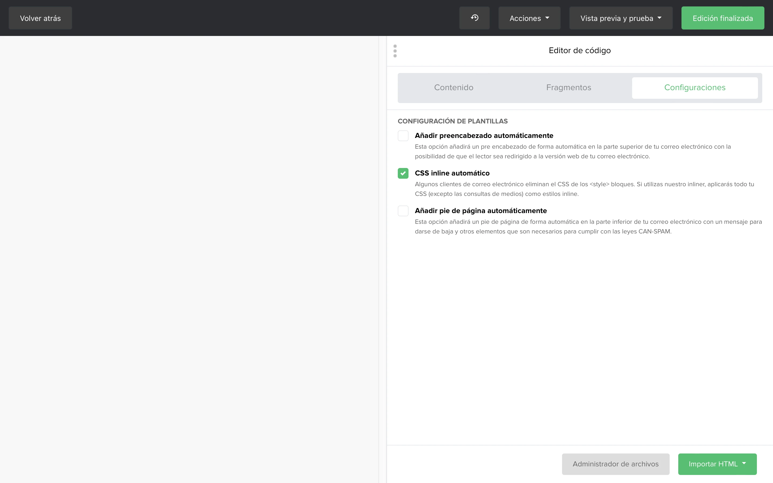Click 'Añadir preencabezado automáticamente' label text
Viewport: 773px width, 483px height.
click(x=484, y=136)
